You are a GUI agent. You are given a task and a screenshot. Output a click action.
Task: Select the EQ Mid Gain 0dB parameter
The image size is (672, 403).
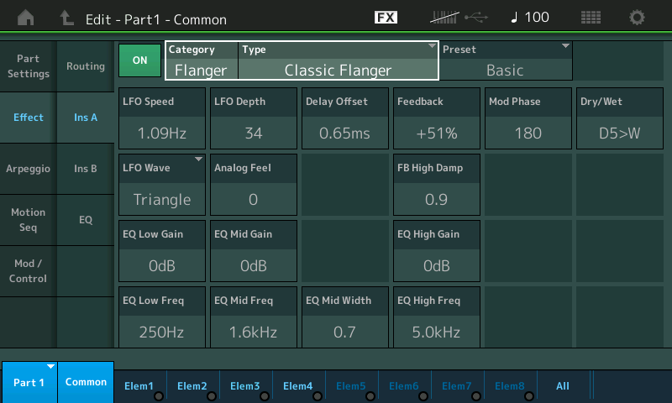point(254,251)
